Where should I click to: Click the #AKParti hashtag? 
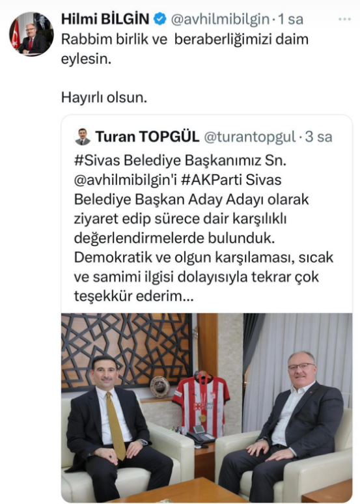tap(212, 180)
